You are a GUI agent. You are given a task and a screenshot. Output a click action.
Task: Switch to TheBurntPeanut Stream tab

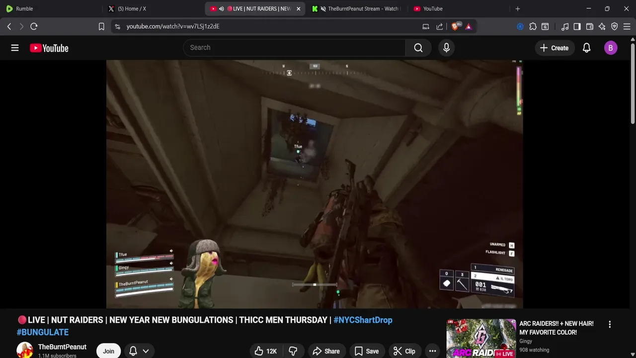tap(357, 8)
